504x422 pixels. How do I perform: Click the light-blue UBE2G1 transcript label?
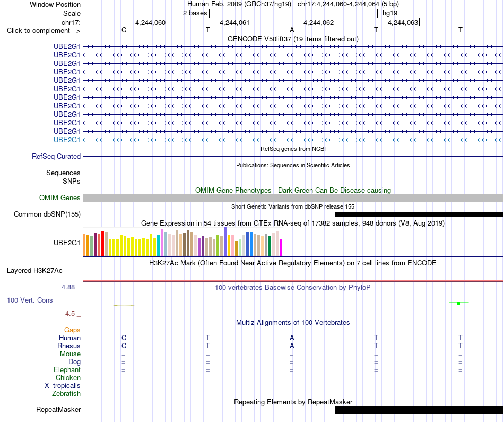tap(67, 140)
